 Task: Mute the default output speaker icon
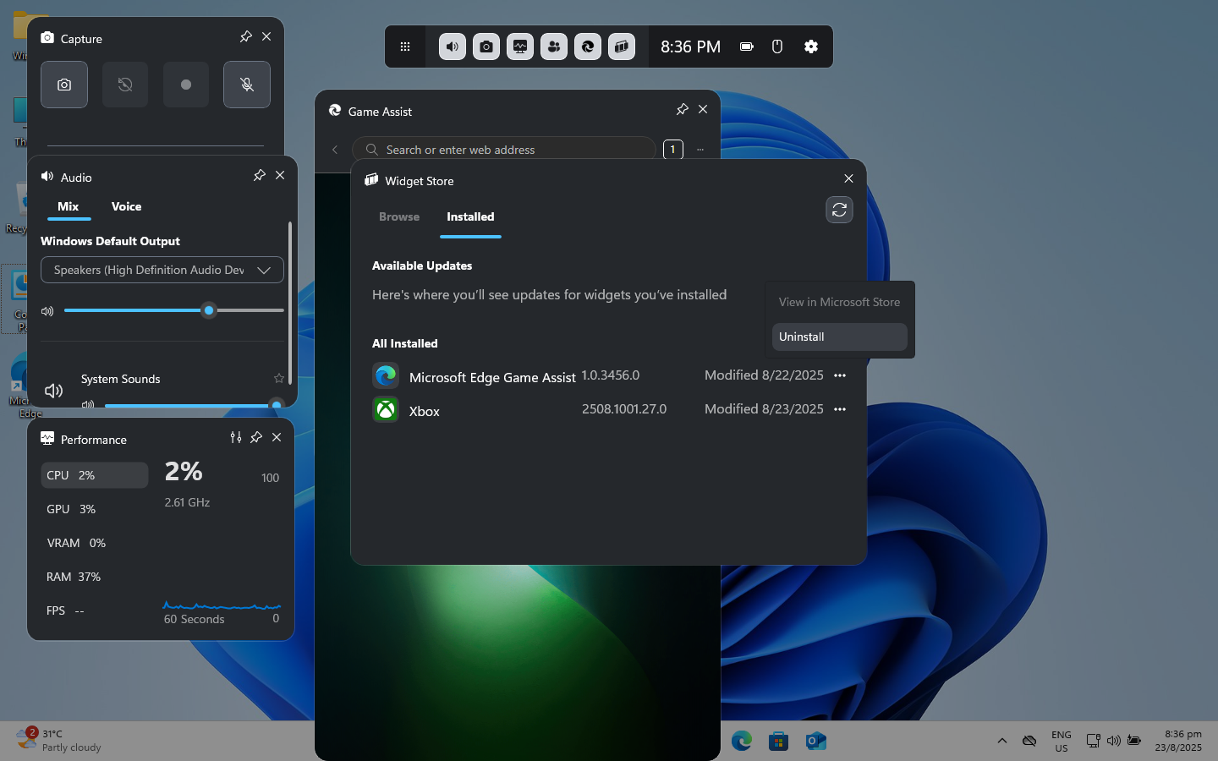pos(47,311)
